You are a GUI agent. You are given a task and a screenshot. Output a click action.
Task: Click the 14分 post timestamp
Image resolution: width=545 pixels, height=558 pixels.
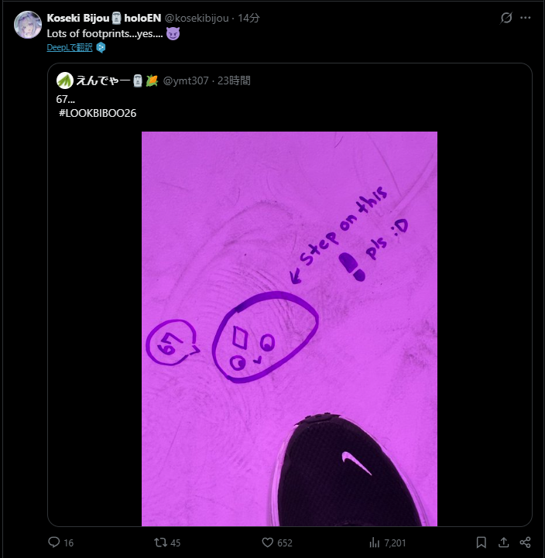[x=249, y=18]
